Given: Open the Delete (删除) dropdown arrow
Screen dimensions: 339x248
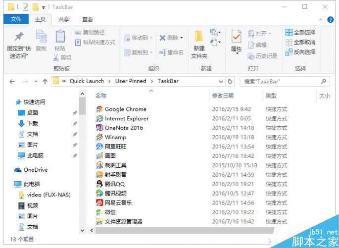Looking at the screenshot, I should pyautogui.click(x=182, y=38).
